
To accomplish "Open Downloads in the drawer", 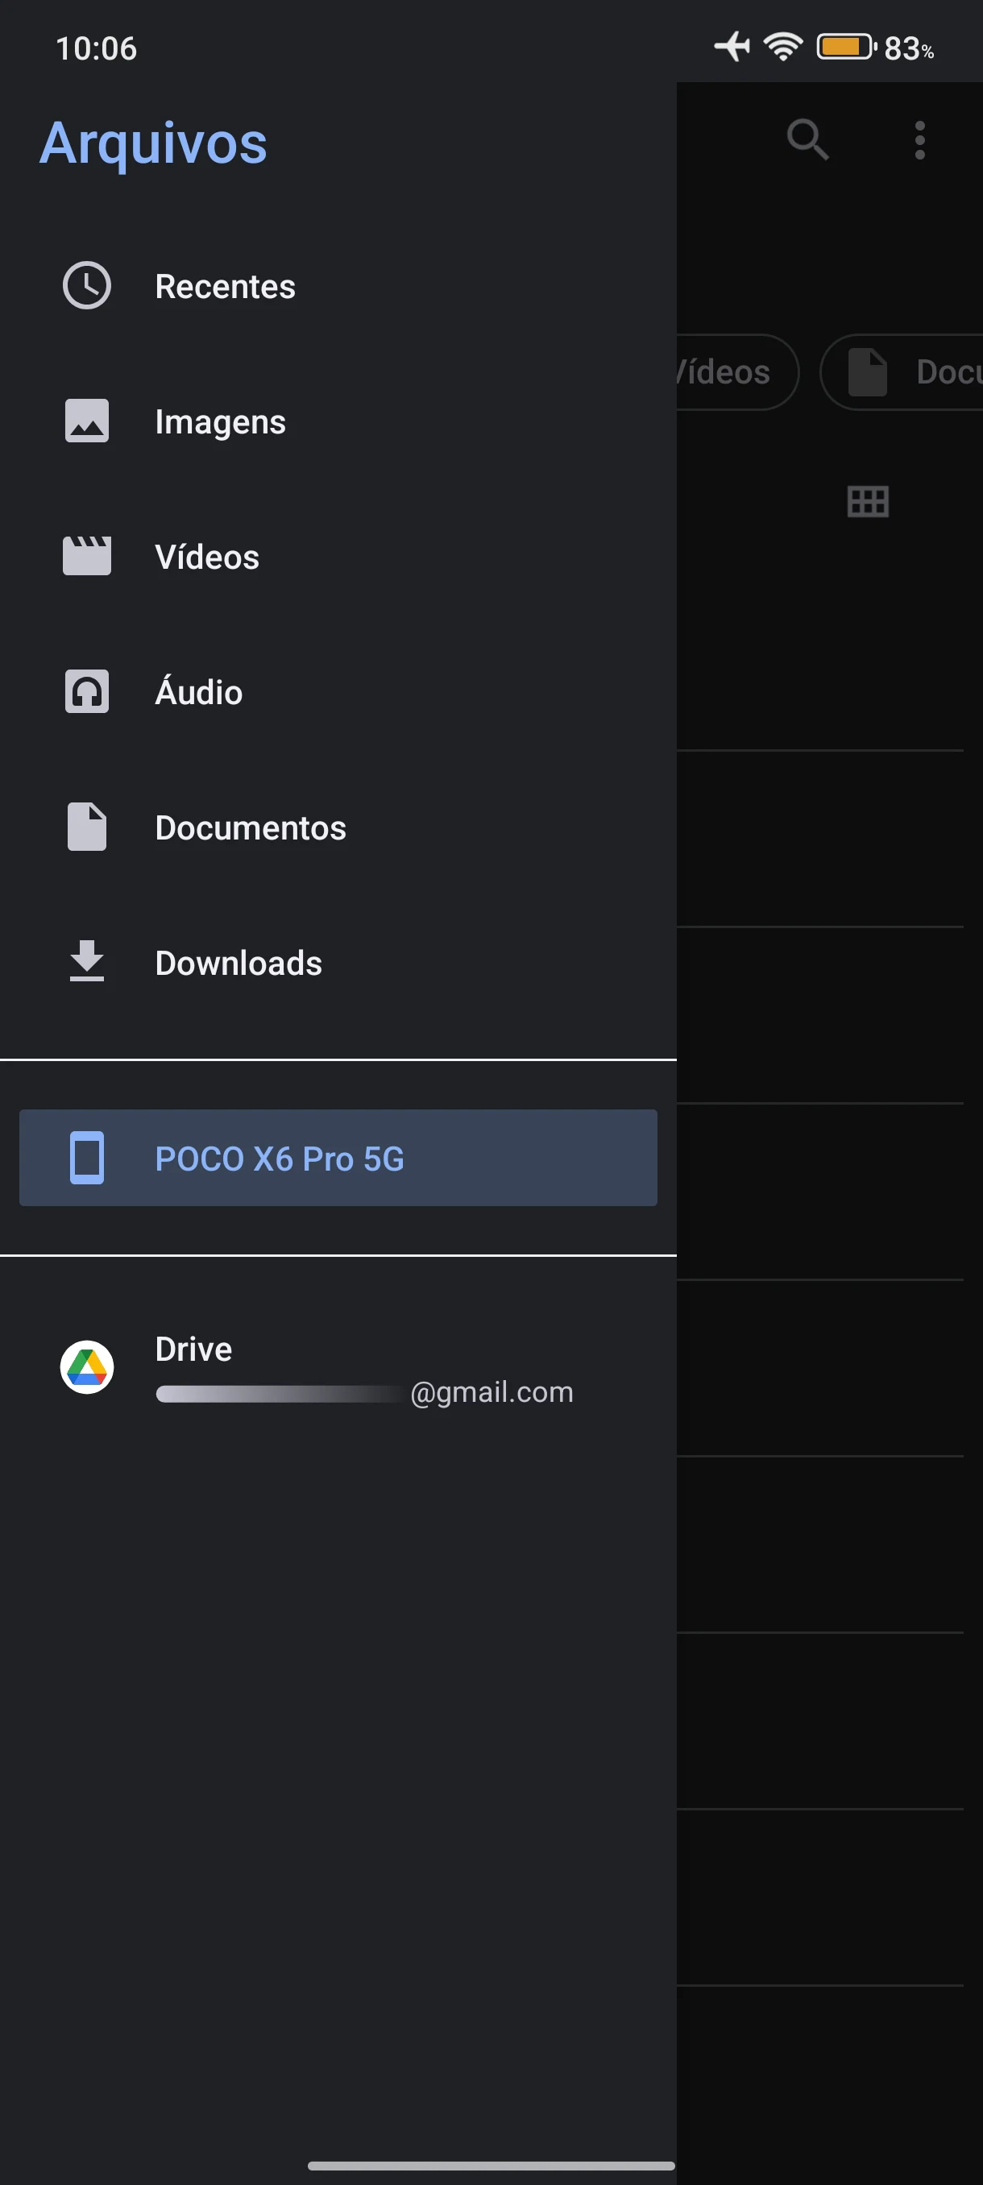I will [338, 961].
